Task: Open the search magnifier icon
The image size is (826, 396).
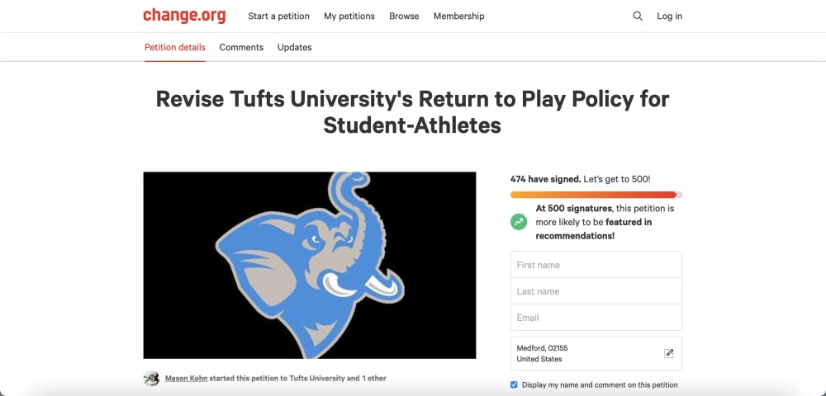Action: [x=638, y=16]
